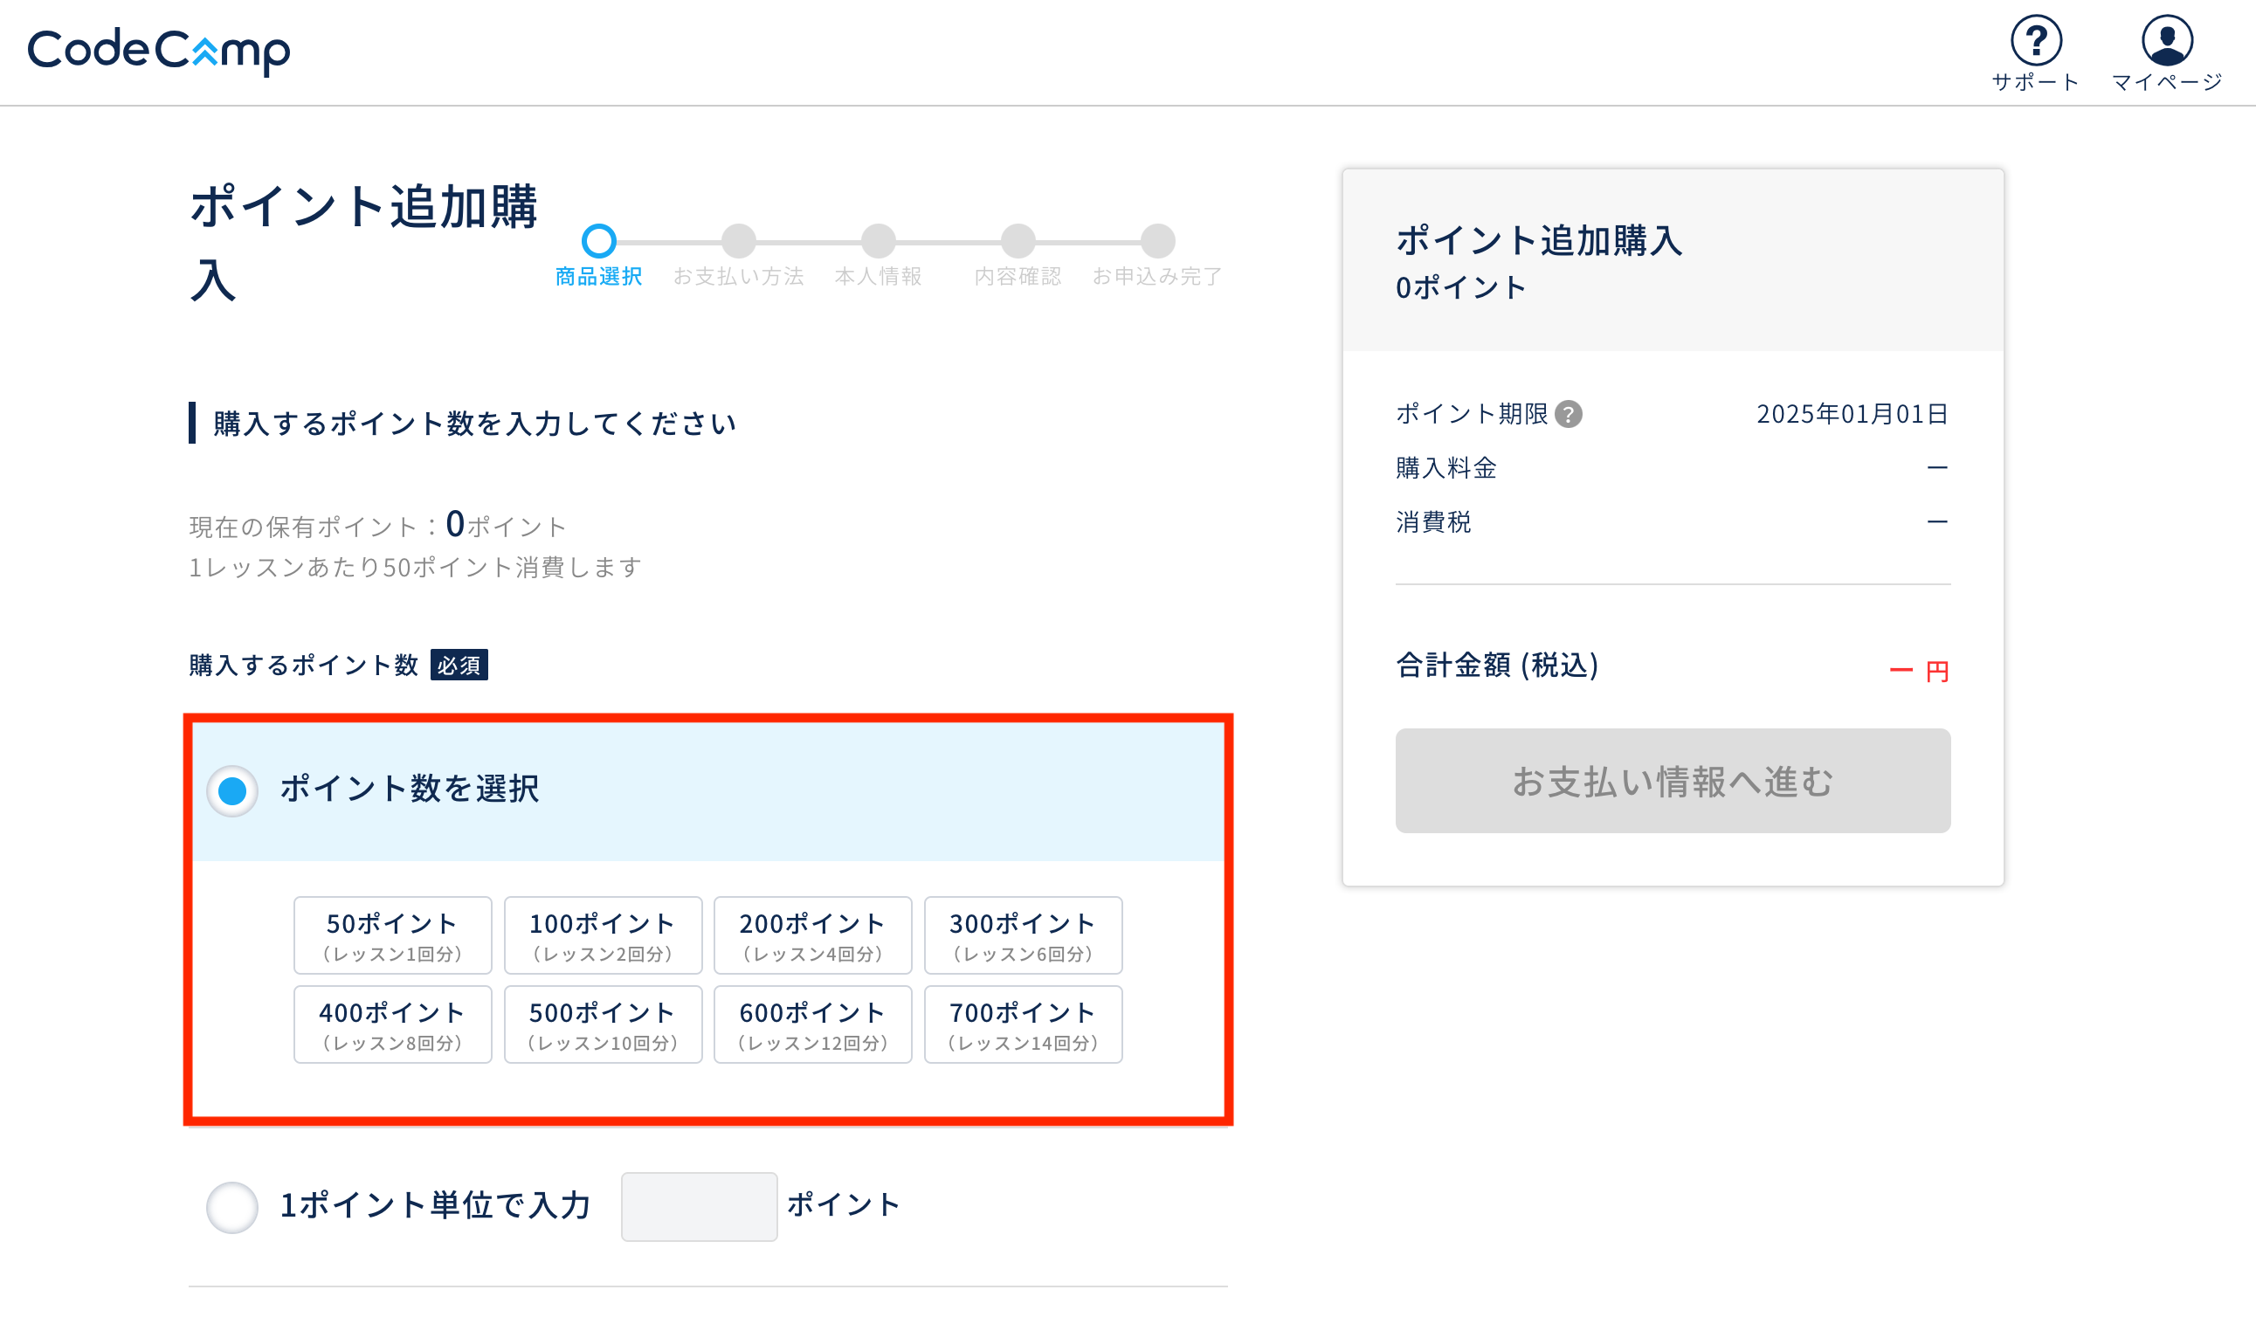Open the サポート help icon

pyautogui.click(x=2035, y=40)
